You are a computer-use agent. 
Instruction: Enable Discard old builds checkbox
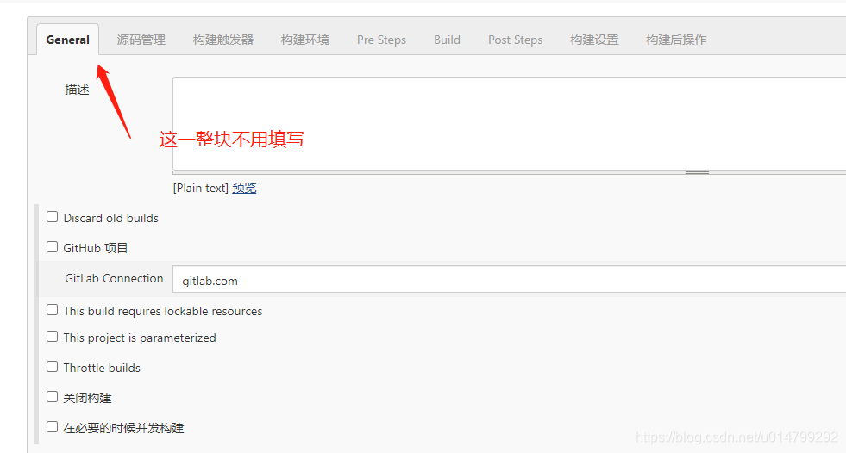point(52,216)
